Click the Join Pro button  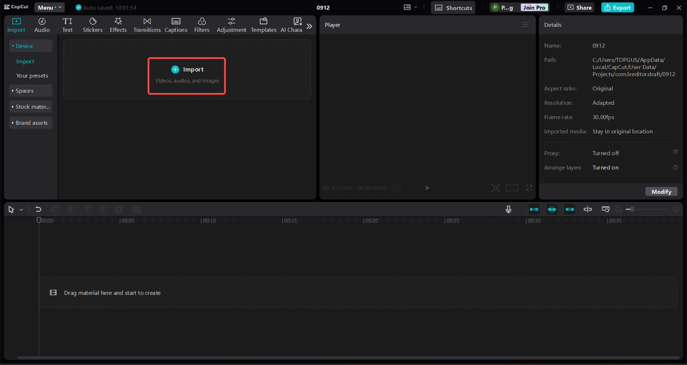coord(535,8)
